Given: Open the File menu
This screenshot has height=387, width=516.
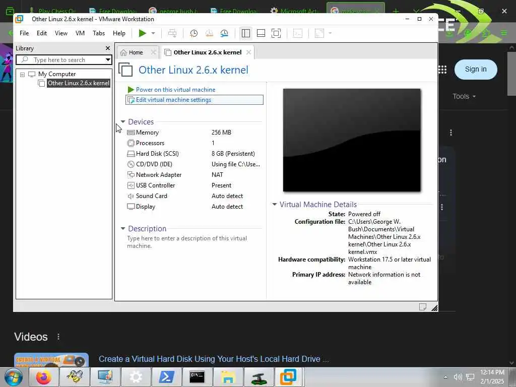Looking at the screenshot, I should [24, 33].
